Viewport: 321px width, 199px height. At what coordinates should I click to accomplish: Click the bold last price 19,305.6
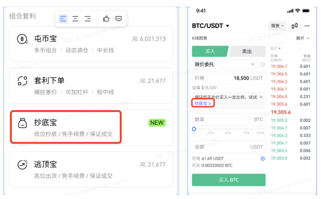tap(281, 112)
